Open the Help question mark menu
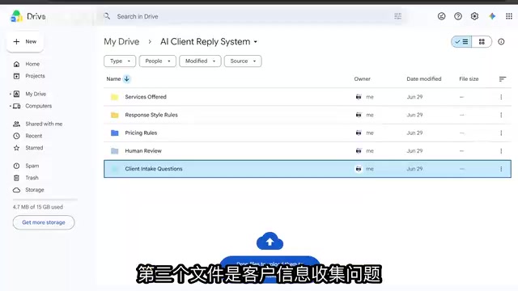 (458, 16)
